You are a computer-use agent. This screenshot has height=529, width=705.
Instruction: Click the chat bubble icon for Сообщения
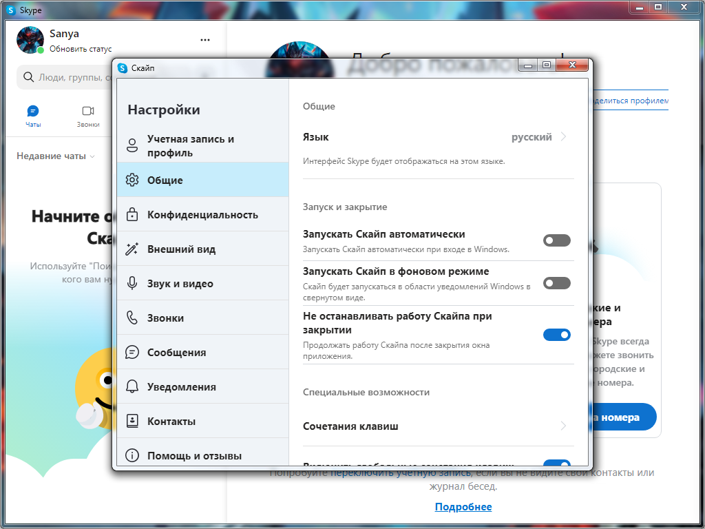tap(131, 352)
